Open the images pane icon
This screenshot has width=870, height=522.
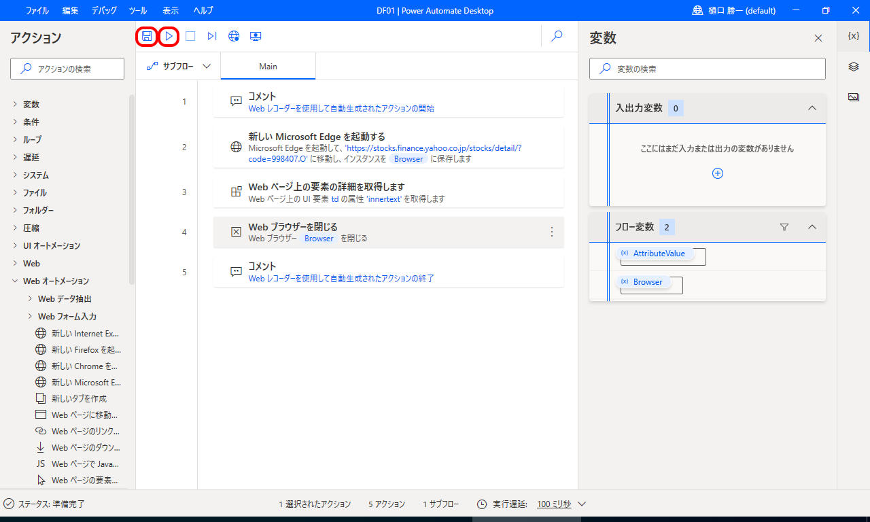[x=854, y=97]
